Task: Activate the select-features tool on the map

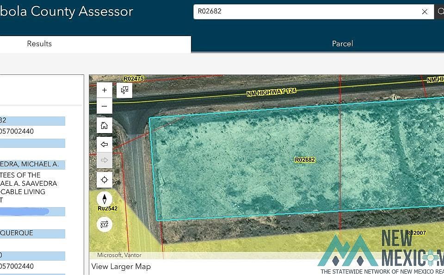Action: coord(124,90)
